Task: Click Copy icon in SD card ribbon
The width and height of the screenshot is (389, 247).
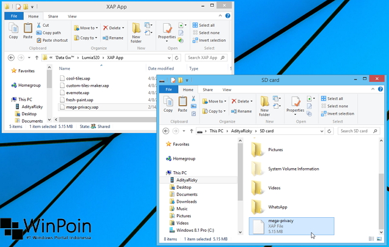Action: (x=168, y=101)
